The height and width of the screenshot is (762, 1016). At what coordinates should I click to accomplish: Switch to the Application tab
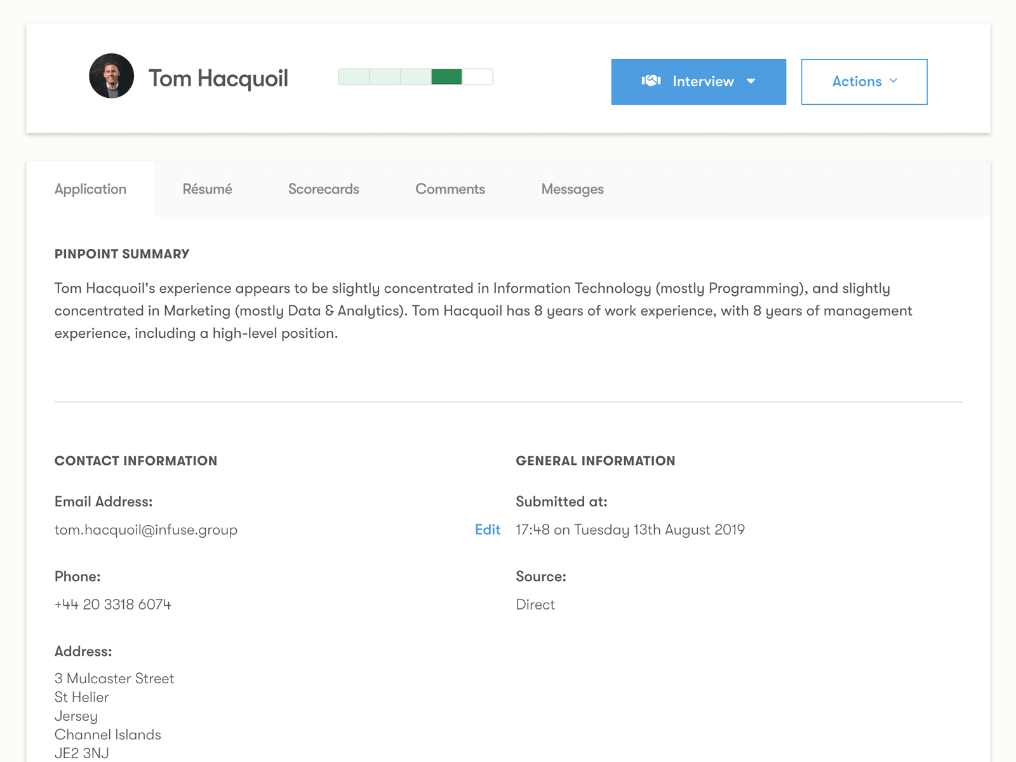click(x=90, y=189)
